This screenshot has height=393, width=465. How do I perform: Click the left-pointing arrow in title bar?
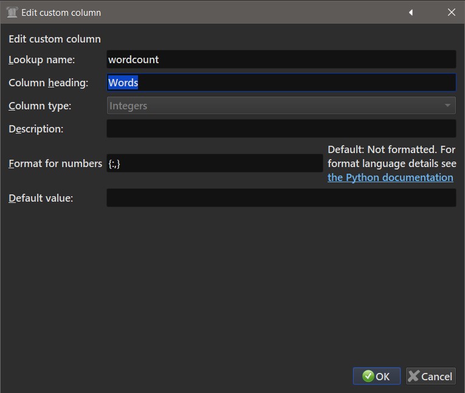point(411,12)
